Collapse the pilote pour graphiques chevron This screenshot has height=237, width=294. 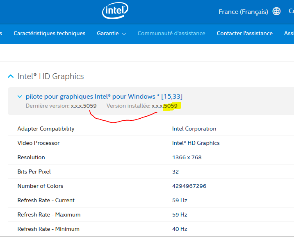(x=20, y=97)
